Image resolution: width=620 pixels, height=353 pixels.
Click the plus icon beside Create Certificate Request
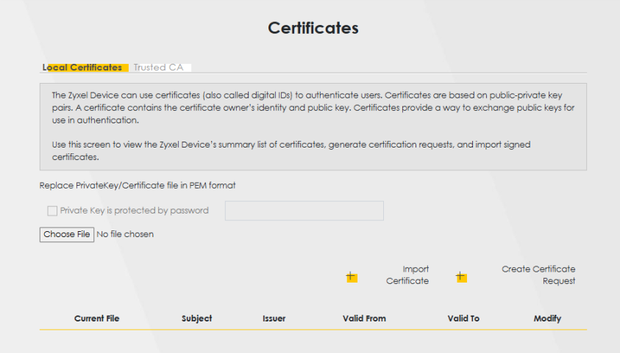pyautogui.click(x=461, y=277)
